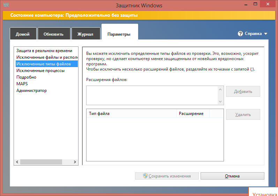
Task: Minimize the Защитник Windows window
Action: (246, 4)
